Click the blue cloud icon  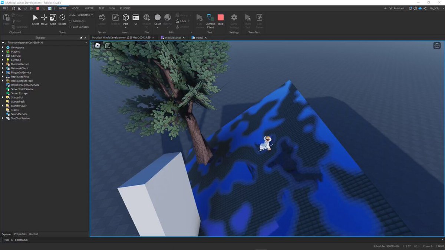tap(420, 8)
